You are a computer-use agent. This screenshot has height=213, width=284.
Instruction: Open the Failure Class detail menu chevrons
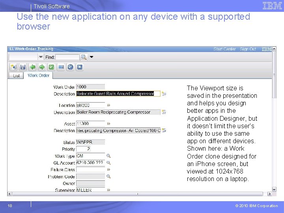(x=108, y=170)
